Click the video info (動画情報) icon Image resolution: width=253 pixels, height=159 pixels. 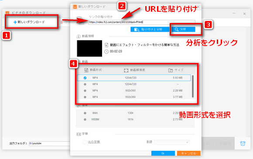click(x=79, y=36)
